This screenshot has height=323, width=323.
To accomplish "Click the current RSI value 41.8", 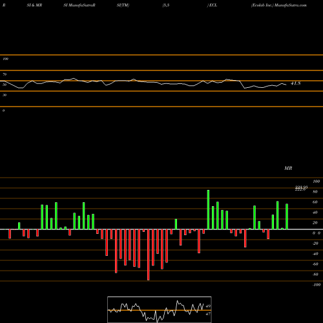I will [296, 83].
